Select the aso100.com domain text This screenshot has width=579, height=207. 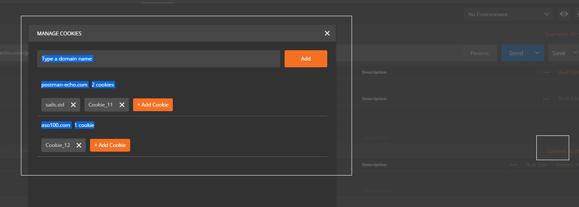tap(56, 125)
